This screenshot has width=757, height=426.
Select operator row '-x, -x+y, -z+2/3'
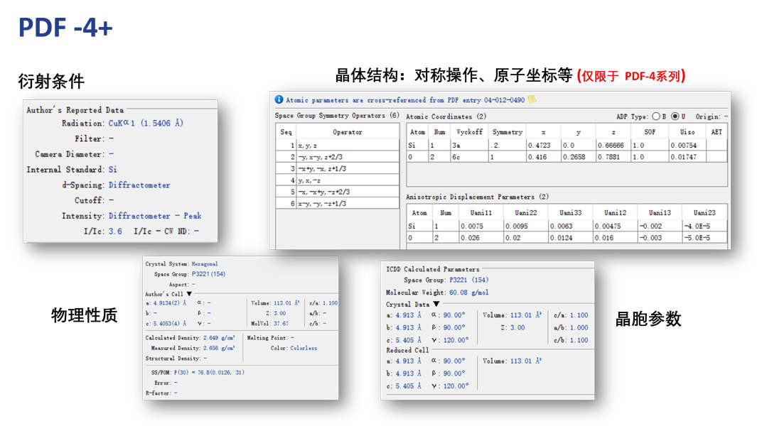pyautogui.click(x=338, y=192)
